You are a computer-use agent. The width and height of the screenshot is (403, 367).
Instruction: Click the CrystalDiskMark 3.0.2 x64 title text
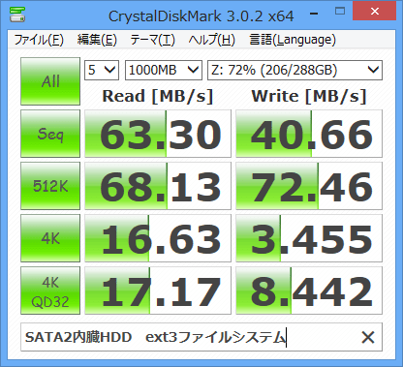click(201, 15)
